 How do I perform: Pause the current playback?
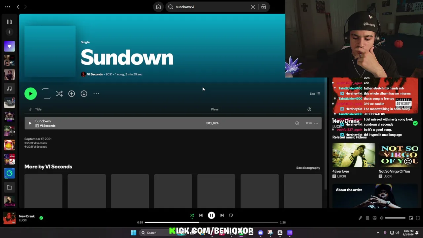[211, 216]
